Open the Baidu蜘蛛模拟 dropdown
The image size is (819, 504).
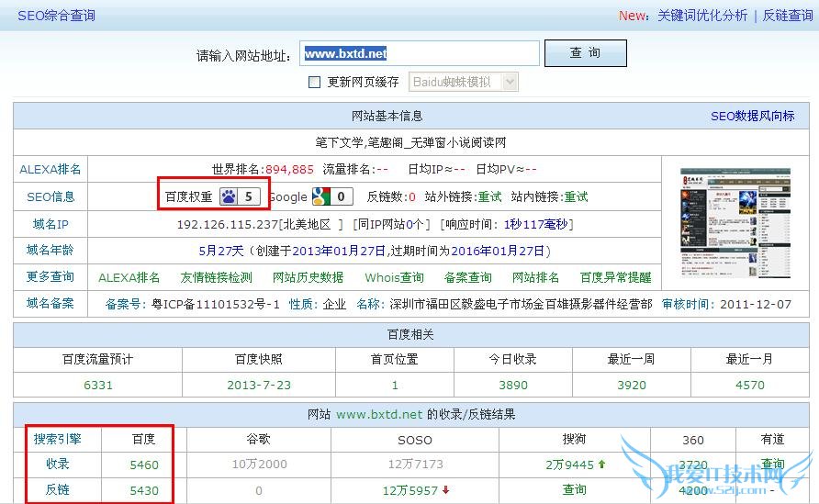point(464,82)
